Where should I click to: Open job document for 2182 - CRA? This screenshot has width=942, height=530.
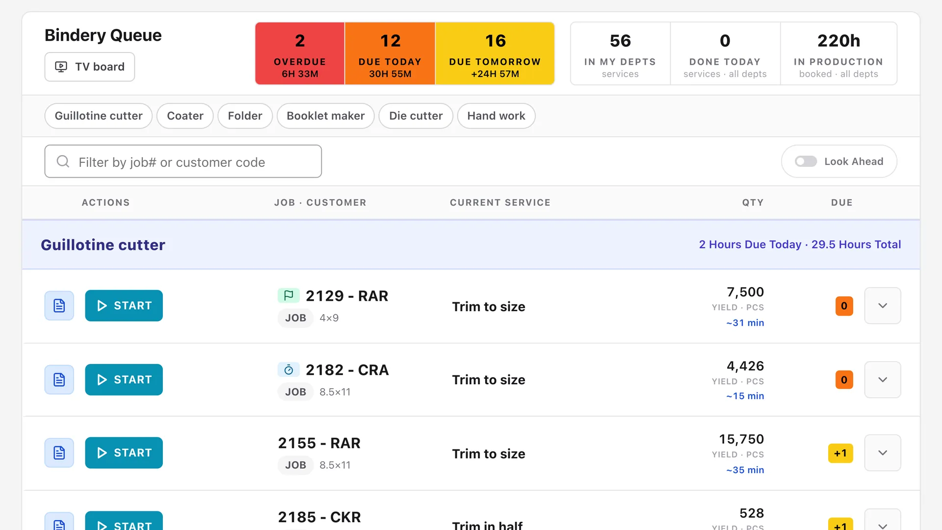59,380
